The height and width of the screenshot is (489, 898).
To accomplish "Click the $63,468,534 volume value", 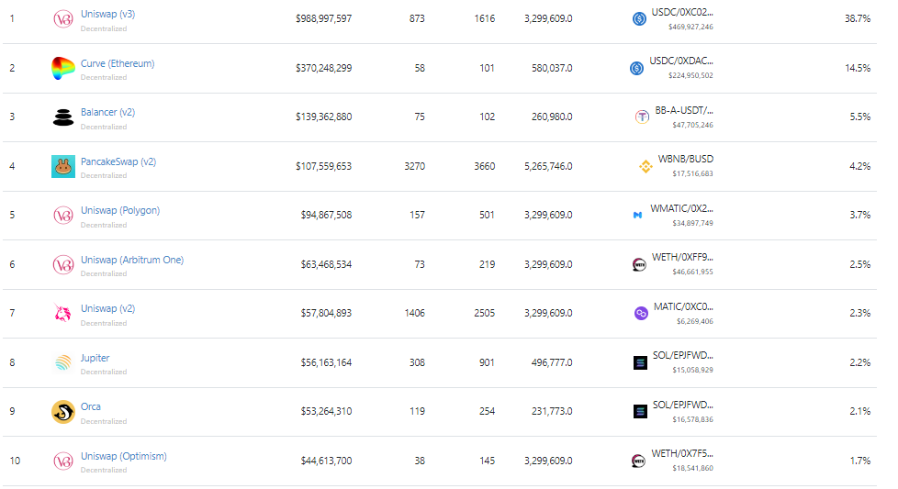I will [327, 265].
